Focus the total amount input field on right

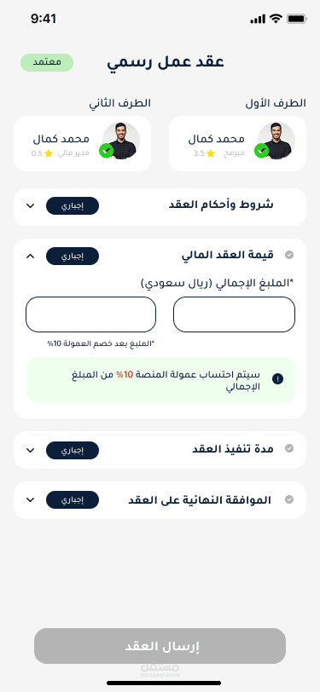[x=235, y=314]
